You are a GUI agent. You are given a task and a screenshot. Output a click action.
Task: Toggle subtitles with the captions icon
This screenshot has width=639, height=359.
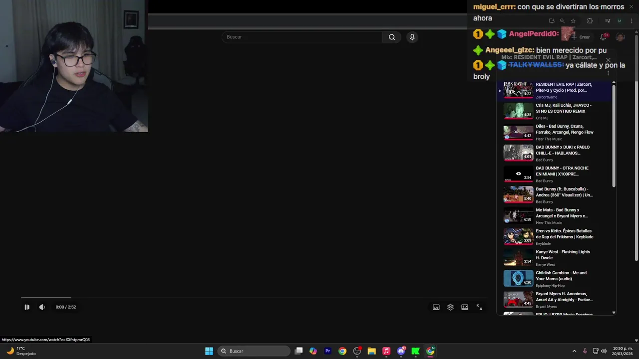436,307
